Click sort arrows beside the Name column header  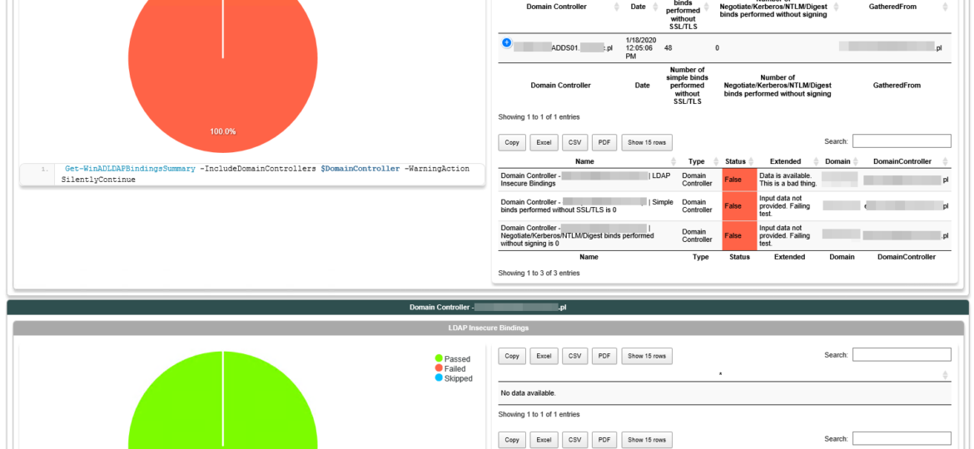673,161
